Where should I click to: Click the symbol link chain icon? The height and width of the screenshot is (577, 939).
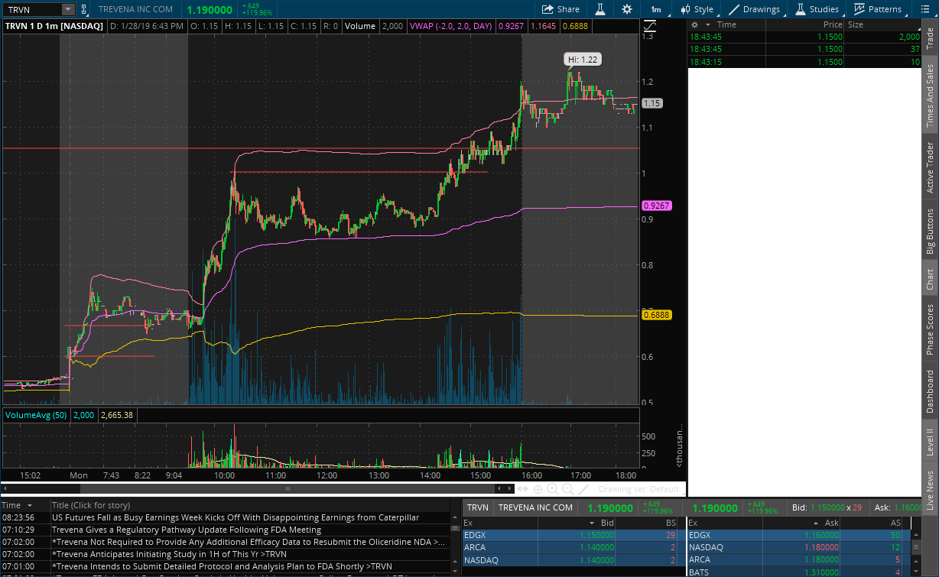[83, 9]
